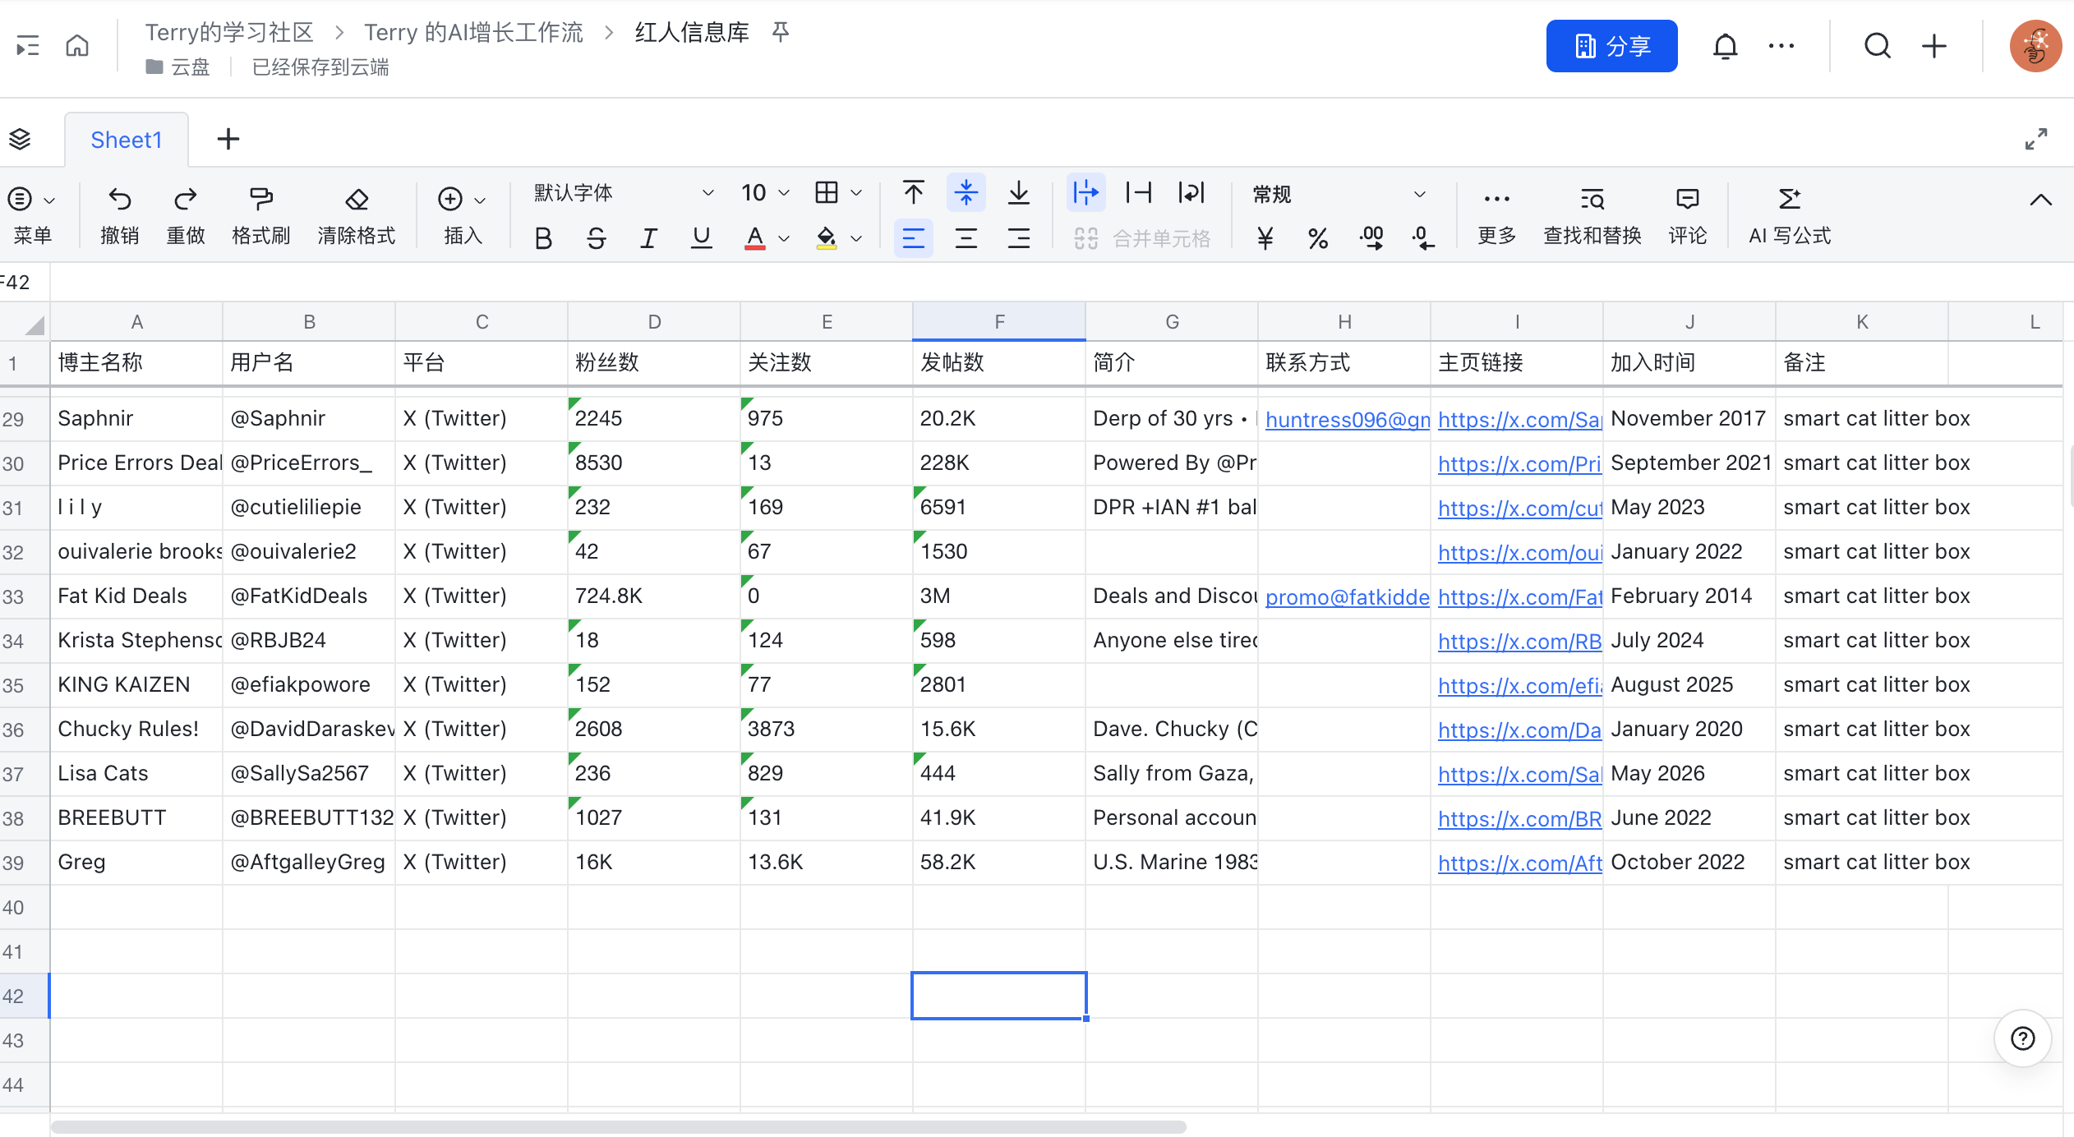Toggle strikethrough formatting

pos(597,239)
